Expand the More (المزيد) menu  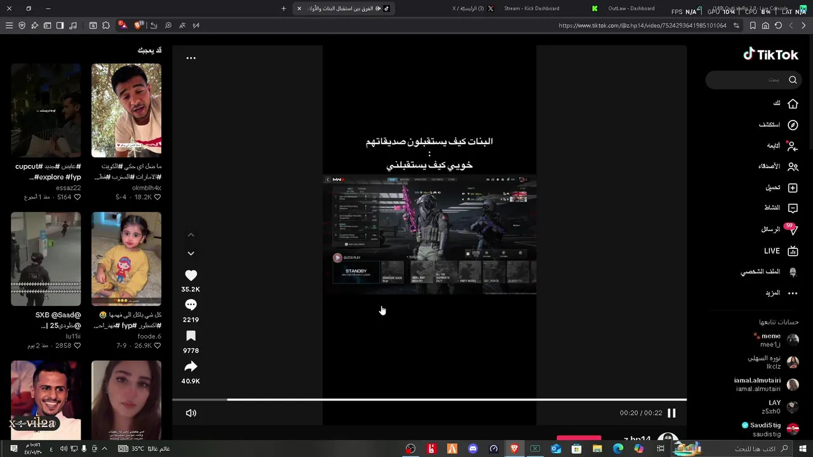pos(781,293)
